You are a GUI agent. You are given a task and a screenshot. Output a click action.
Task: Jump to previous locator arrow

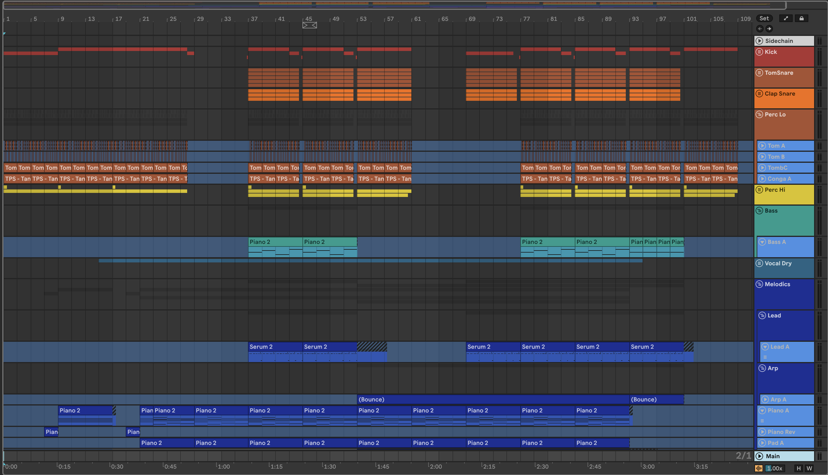(x=760, y=29)
